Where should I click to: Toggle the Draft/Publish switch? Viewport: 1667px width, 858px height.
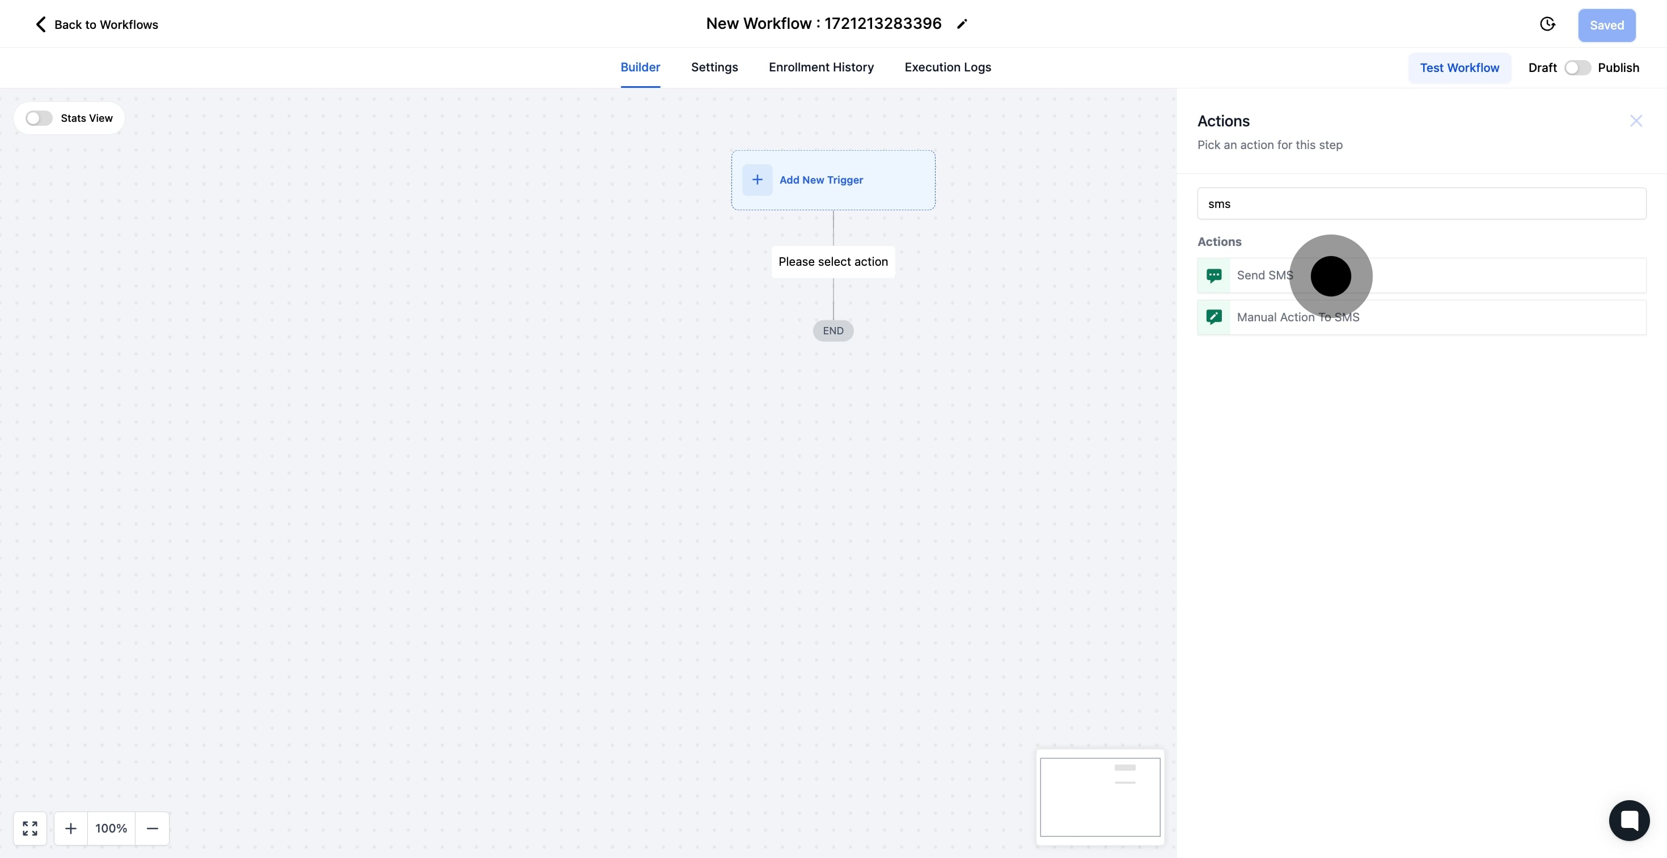point(1577,68)
